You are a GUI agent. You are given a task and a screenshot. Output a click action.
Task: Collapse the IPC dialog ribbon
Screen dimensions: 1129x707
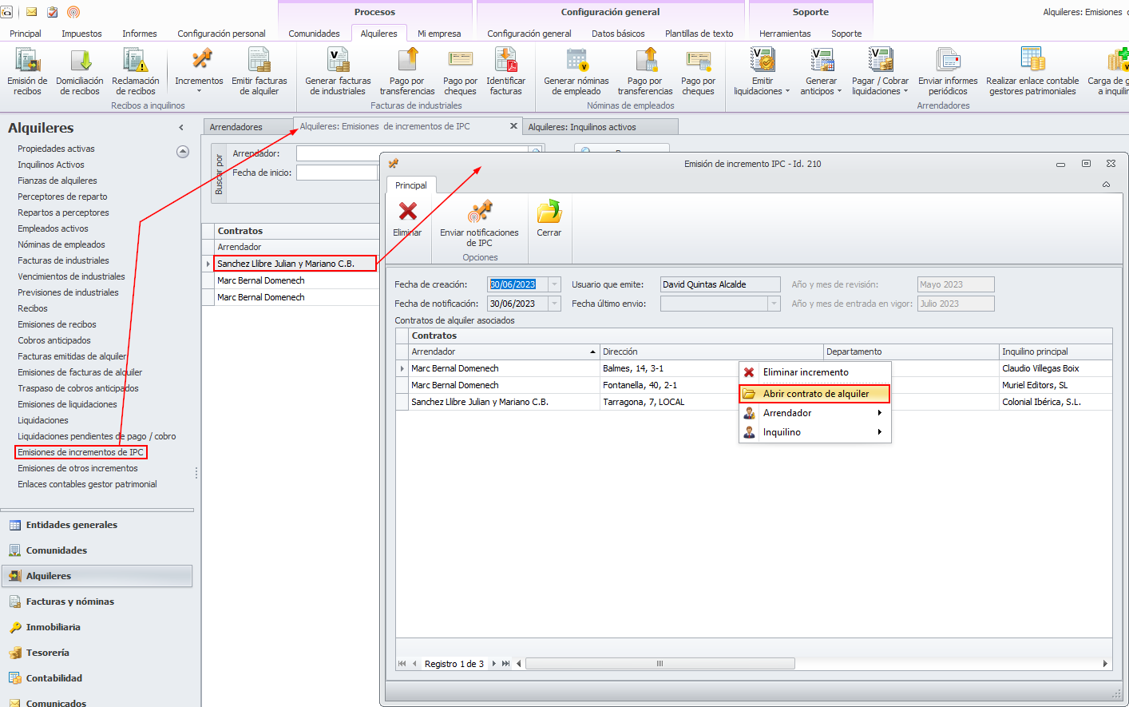[1106, 185]
